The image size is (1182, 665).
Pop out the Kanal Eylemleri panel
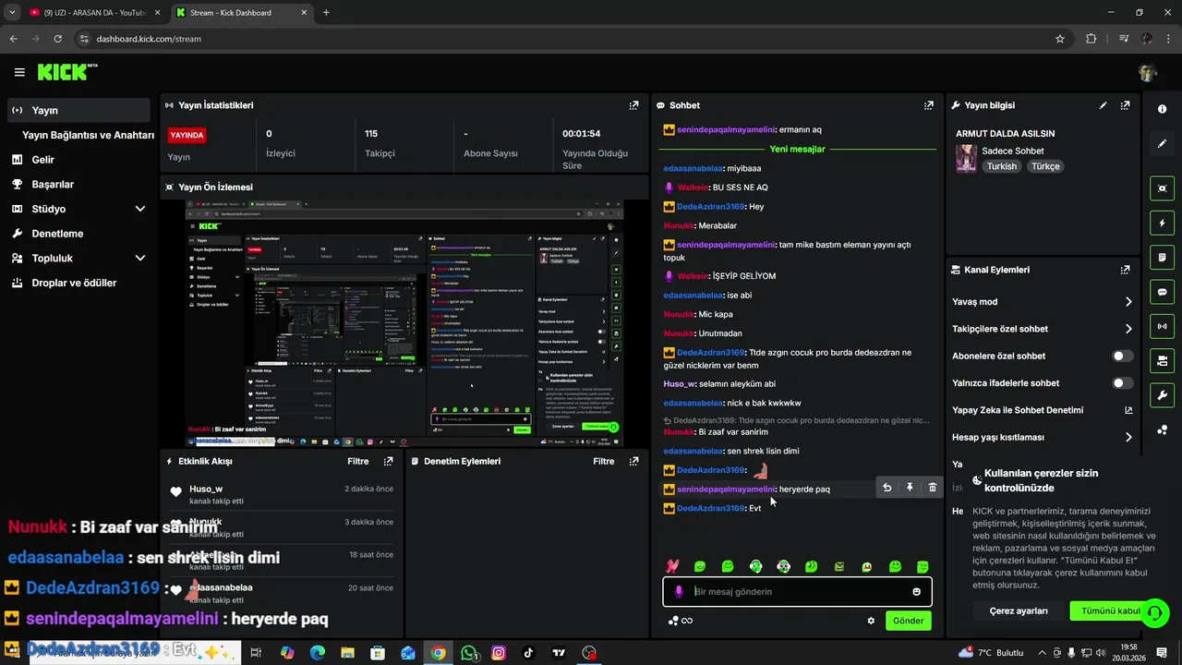click(1125, 270)
